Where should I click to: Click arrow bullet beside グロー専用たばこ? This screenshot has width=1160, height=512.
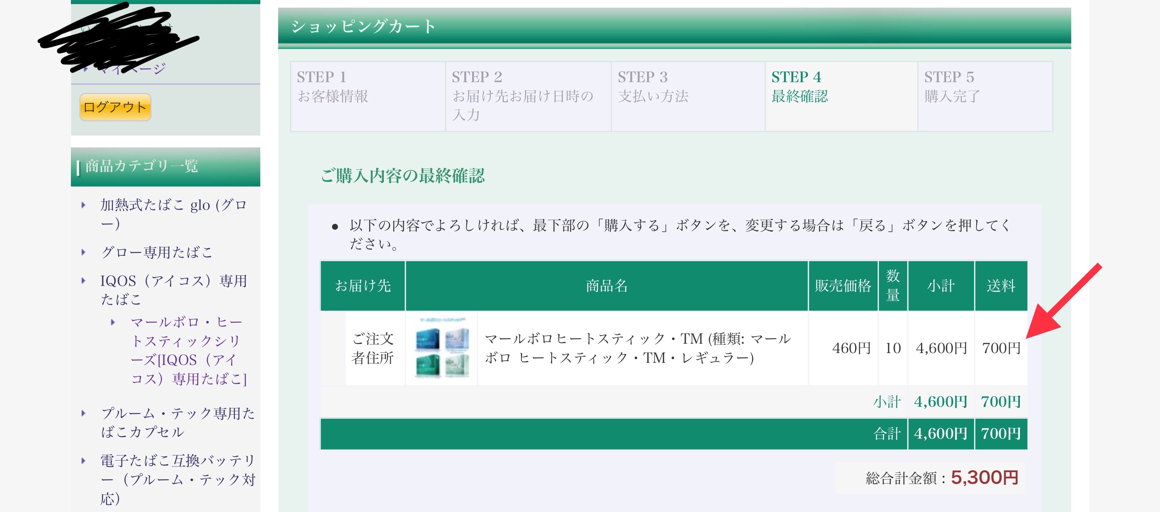[x=83, y=252]
